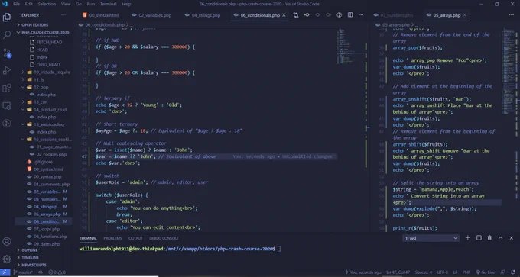Click the go to previous change icon
This screenshot has height=277, width=520.
[307, 15]
